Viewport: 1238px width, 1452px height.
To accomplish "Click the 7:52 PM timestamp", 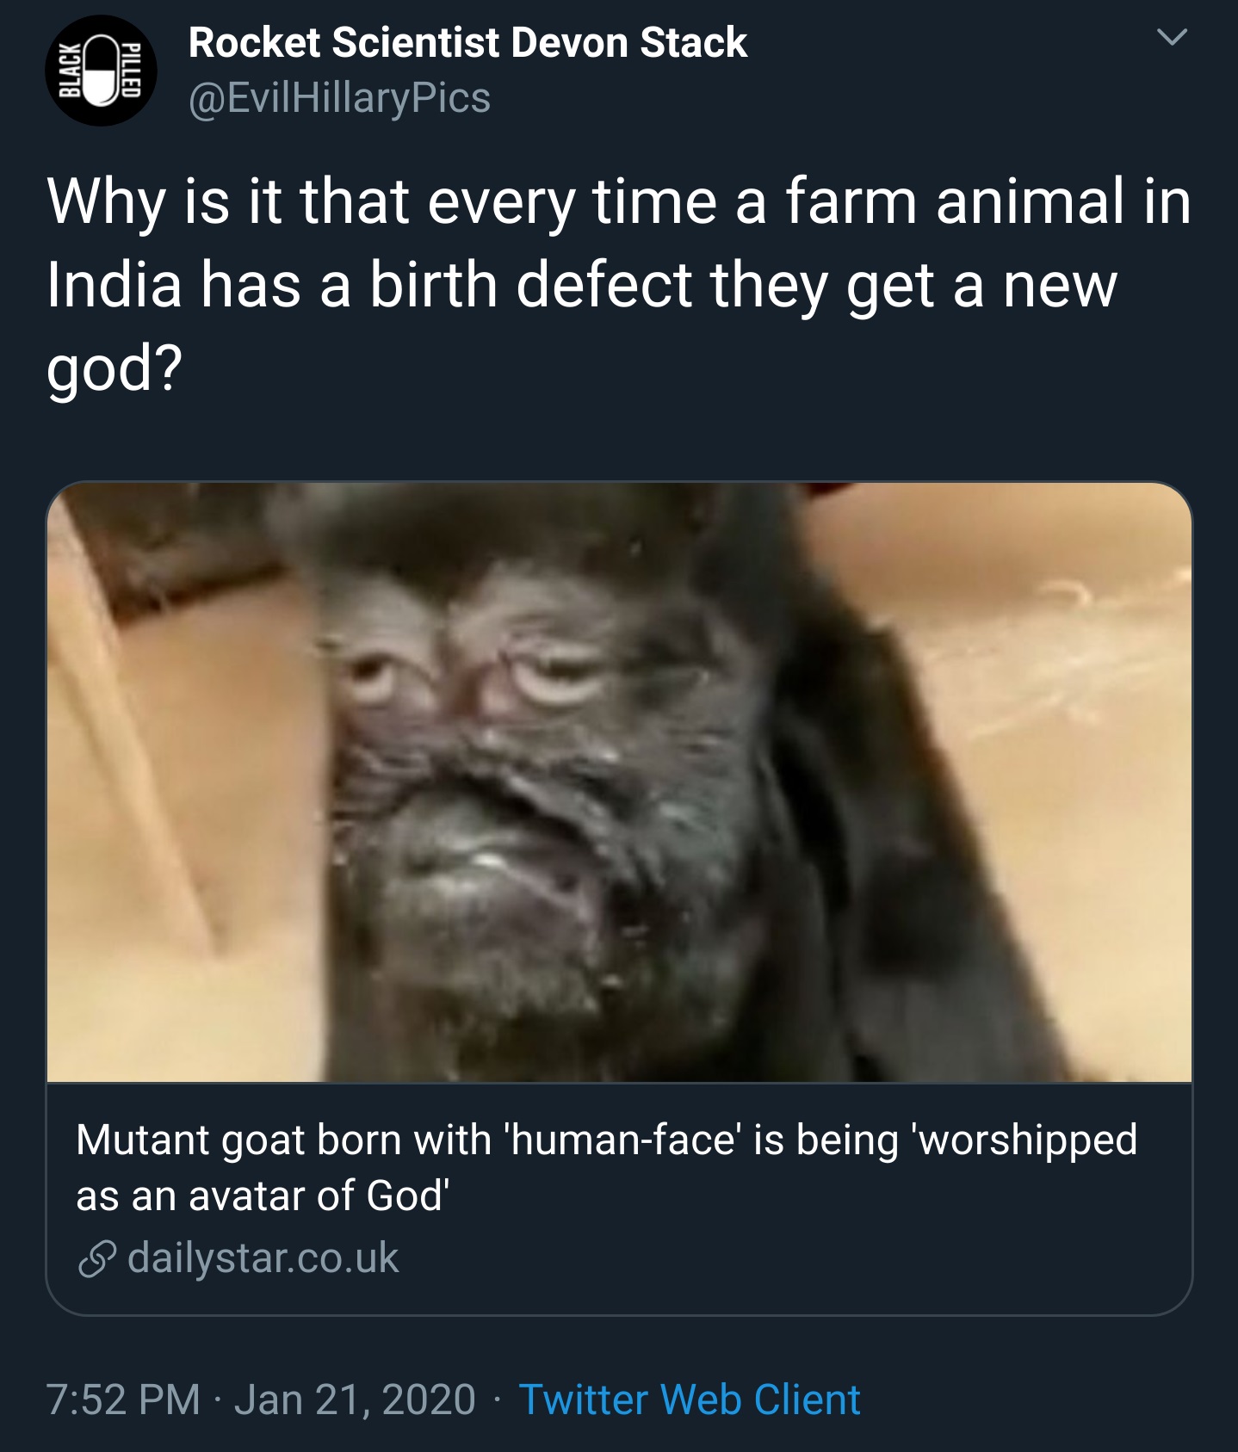I will click(x=123, y=1399).
